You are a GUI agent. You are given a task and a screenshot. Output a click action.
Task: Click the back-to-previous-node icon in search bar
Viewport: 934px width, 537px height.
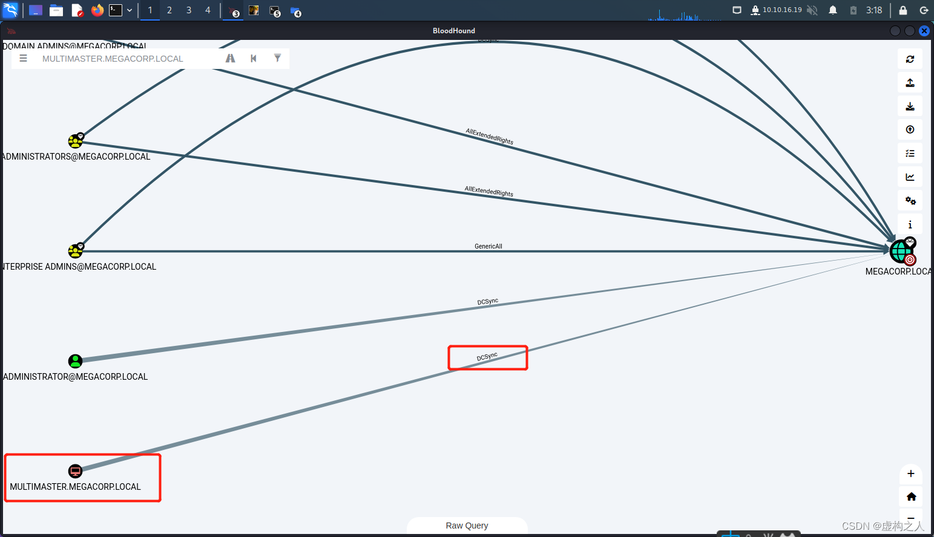click(x=254, y=59)
